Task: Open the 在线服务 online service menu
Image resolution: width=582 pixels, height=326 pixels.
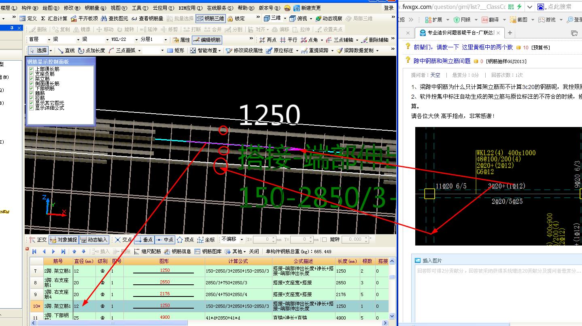Action: tap(220, 8)
